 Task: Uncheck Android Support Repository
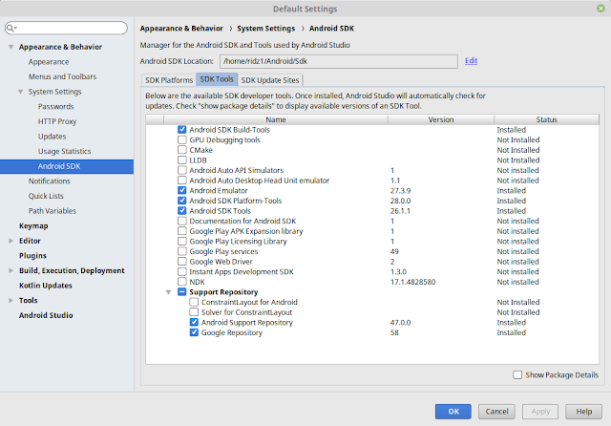pyautogui.click(x=194, y=322)
